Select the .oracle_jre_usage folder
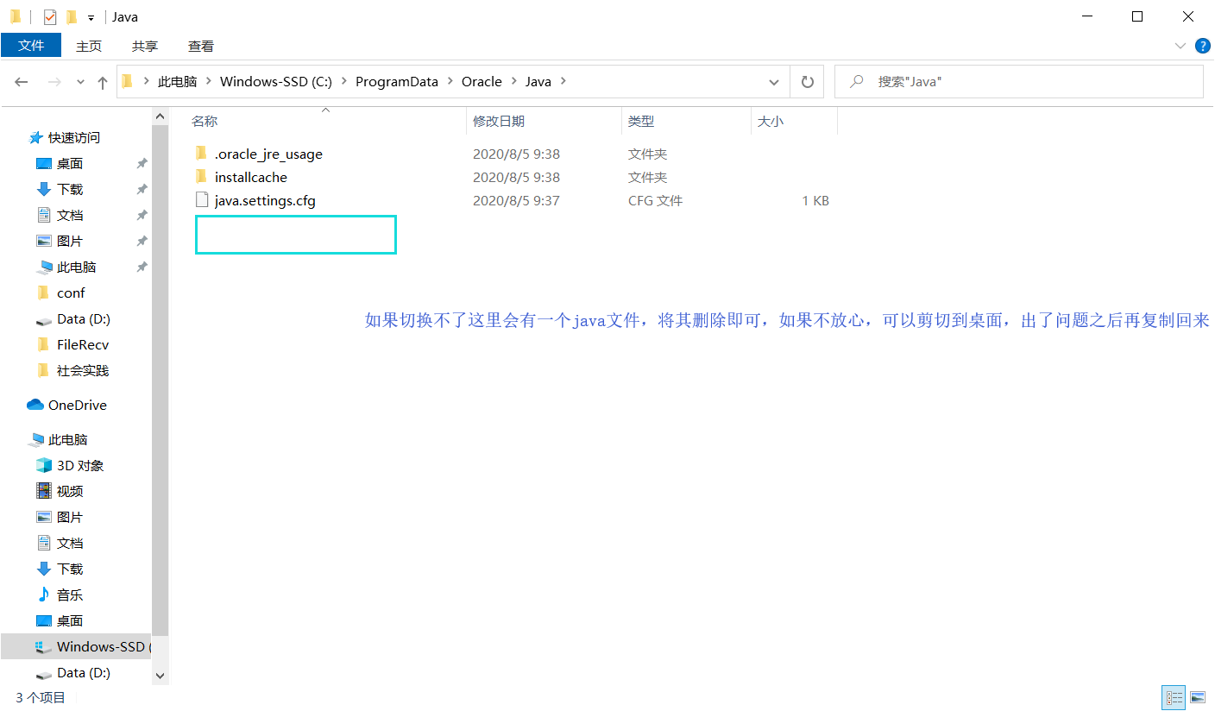 coord(268,154)
